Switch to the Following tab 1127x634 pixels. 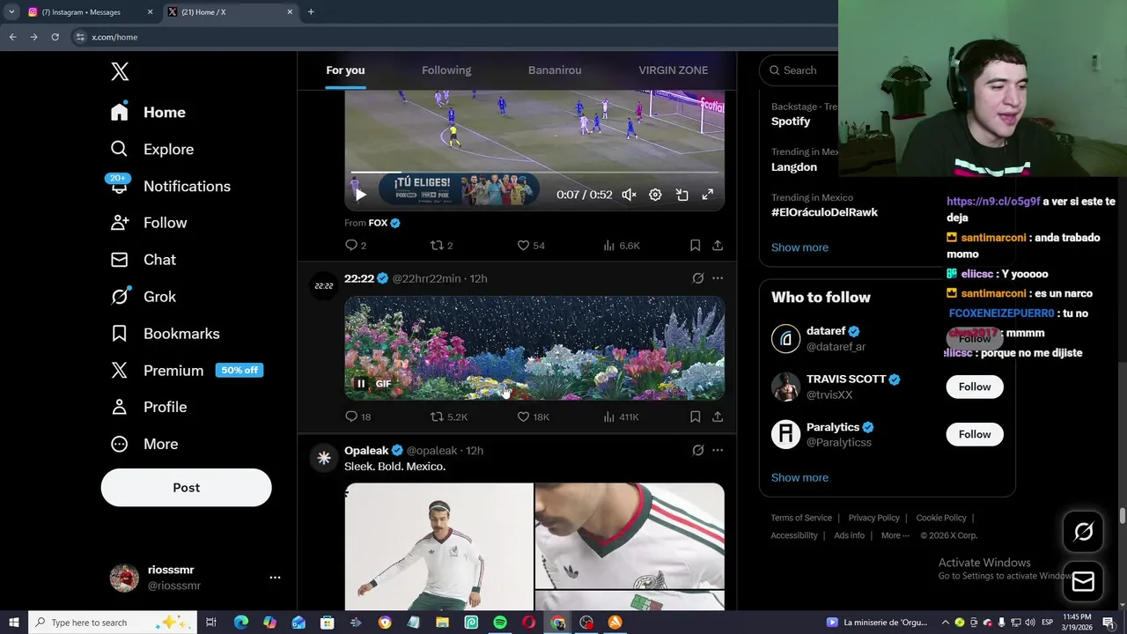446,70
